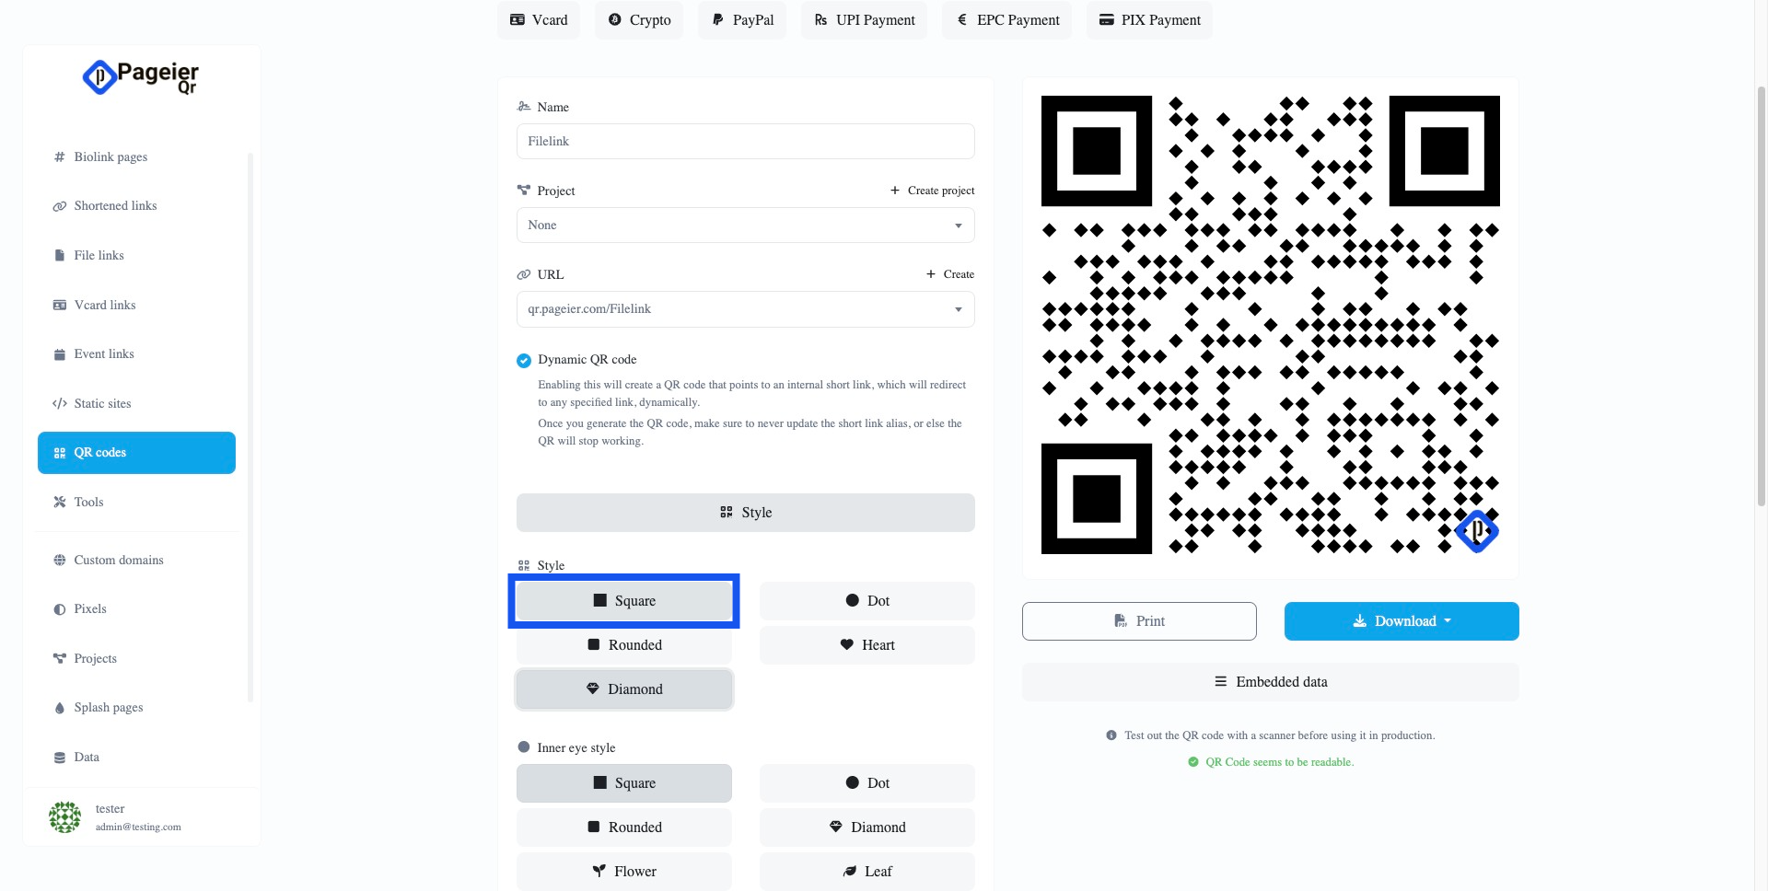Click the Tools sidebar icon
The image size is (1768, 891).
[60, 503]
